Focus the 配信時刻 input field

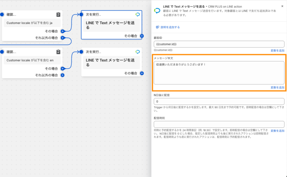coord(219,124)
